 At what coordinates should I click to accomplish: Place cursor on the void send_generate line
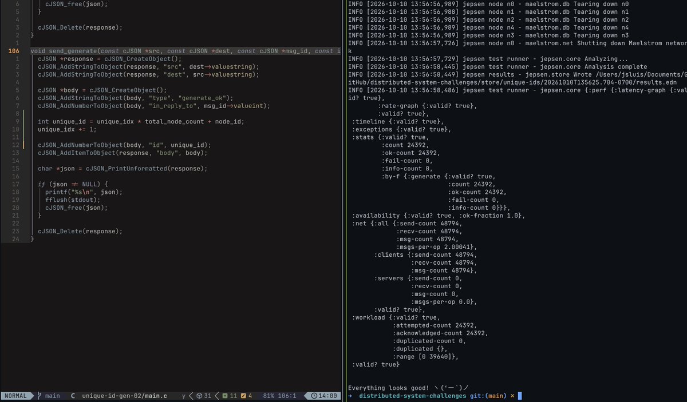click(x=185, y=51)
